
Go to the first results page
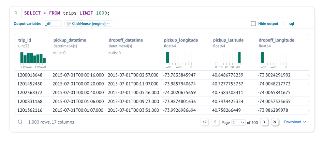[x=205, y=122]
